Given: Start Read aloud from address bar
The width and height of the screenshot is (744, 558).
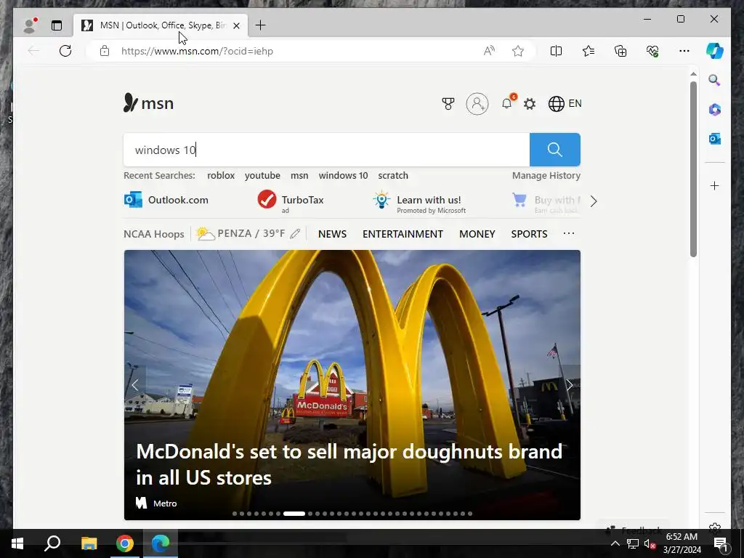Looking at the screenshot, I should tap(489, 51).
